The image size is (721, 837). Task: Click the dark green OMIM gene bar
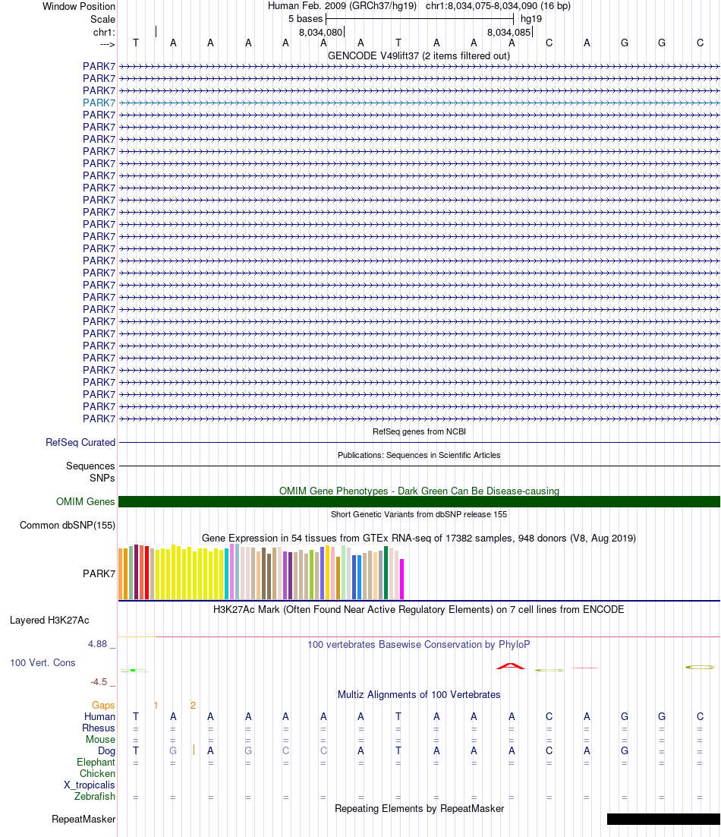point(419,502)
